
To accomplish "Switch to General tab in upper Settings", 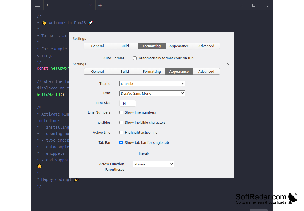I will coord(97,46).
